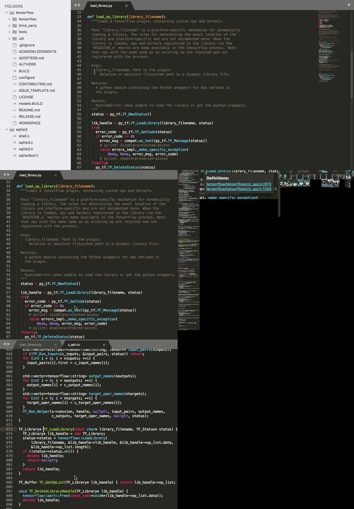
Task: Expand the util folder
Action: coord(10,39)
